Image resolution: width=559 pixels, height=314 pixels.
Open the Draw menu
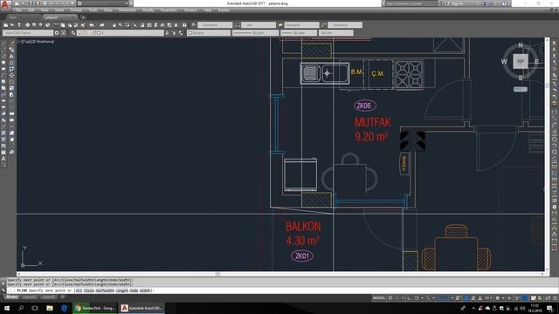coord(108,10)
